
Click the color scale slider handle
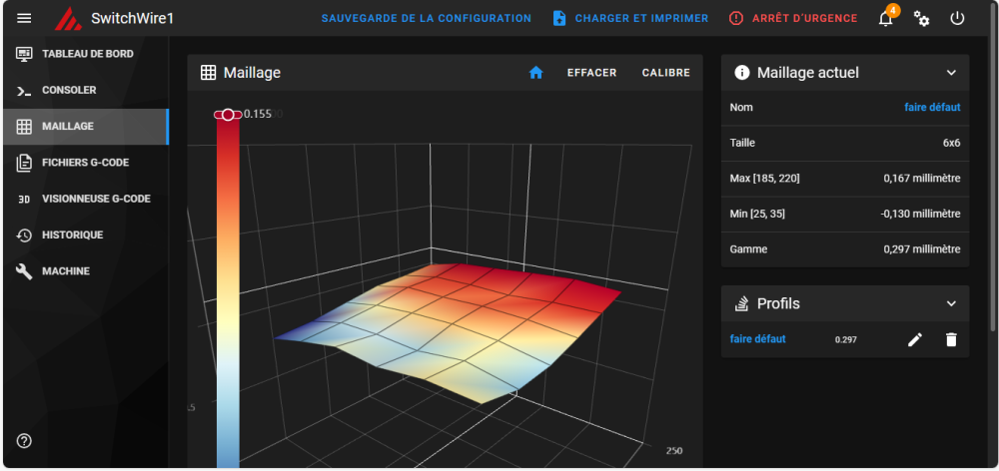(x=228, y=115)
